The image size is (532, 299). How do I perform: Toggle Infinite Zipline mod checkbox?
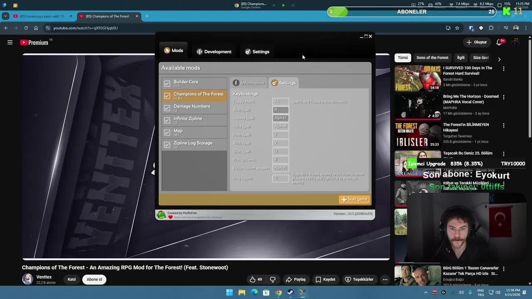167,120
